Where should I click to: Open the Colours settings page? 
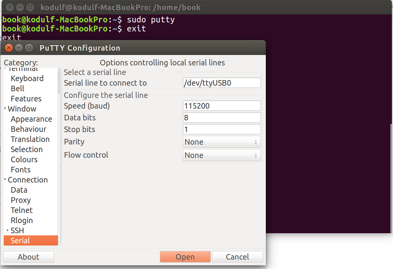24,159
